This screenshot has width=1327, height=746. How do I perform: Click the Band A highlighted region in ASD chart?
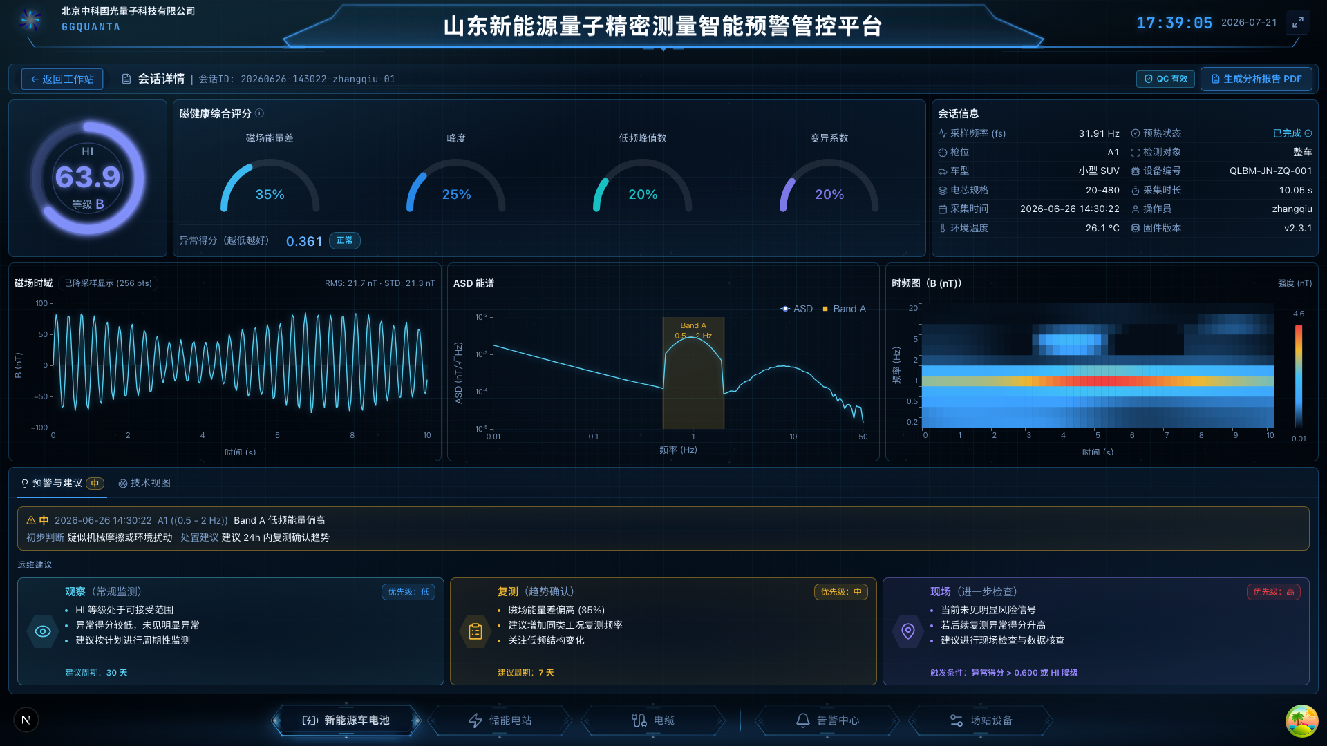click(693, 373)
